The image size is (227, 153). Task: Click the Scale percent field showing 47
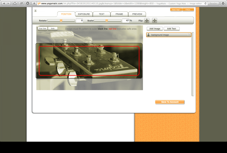tap(125, 20)
